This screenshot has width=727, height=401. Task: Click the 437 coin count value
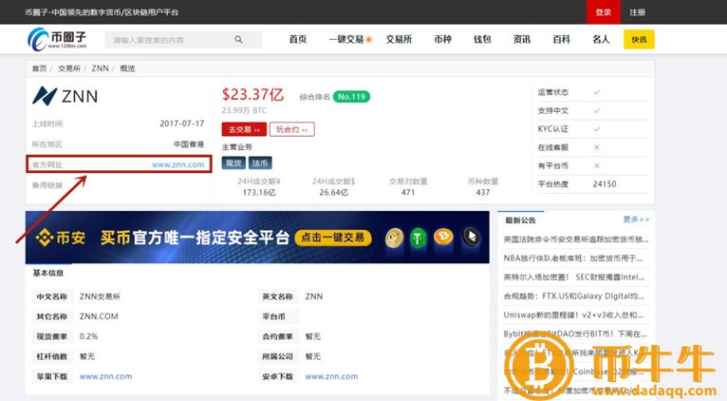click(483, 192)
